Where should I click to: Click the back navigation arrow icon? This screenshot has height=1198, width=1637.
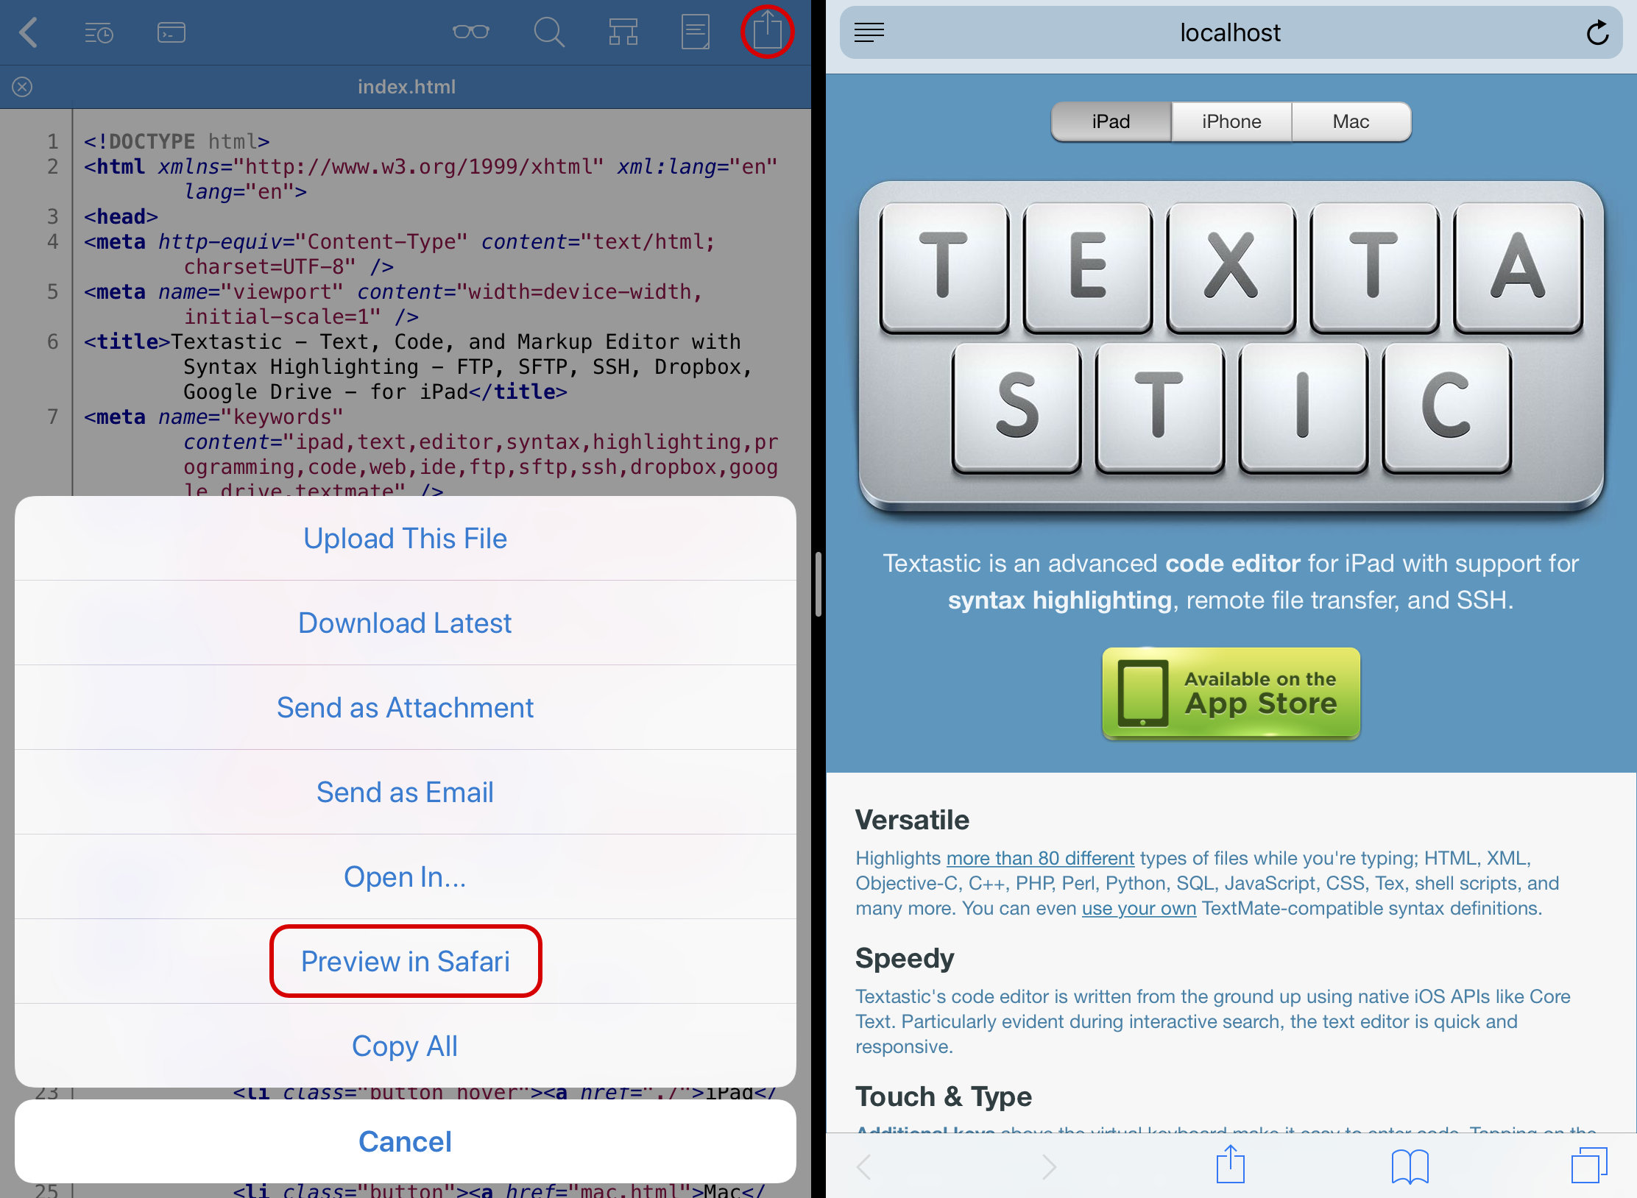[32, 33]
